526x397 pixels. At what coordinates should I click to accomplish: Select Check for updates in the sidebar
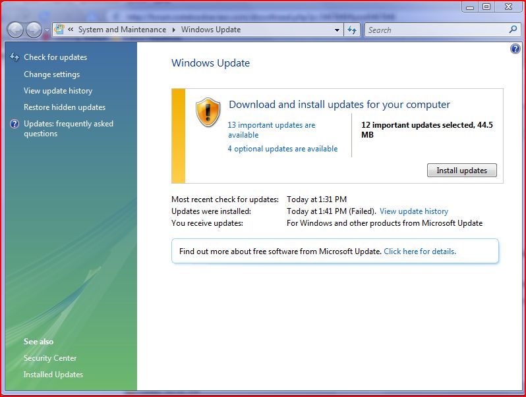click(55, 57)
